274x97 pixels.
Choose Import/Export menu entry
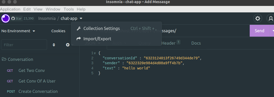(116, 38)
